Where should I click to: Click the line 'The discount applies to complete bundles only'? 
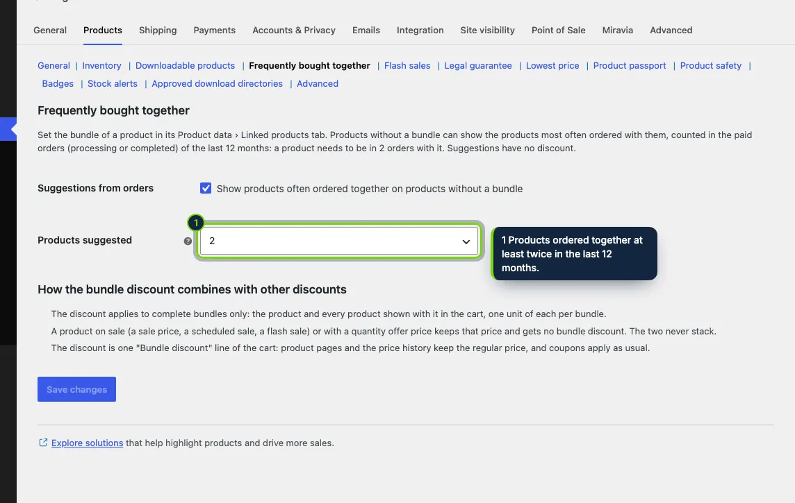(x=329, y=314)
